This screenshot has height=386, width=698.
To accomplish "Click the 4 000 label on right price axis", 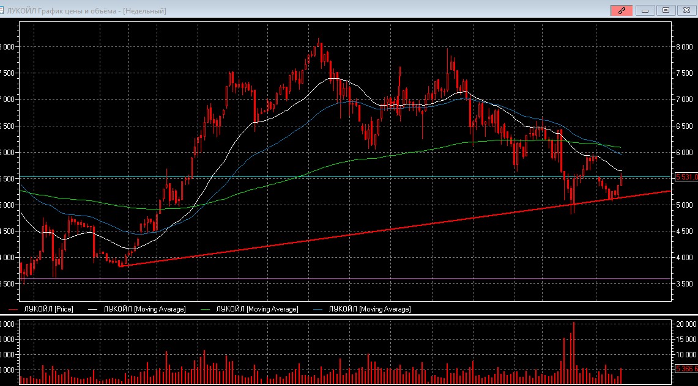I will (x=684, y=257).
